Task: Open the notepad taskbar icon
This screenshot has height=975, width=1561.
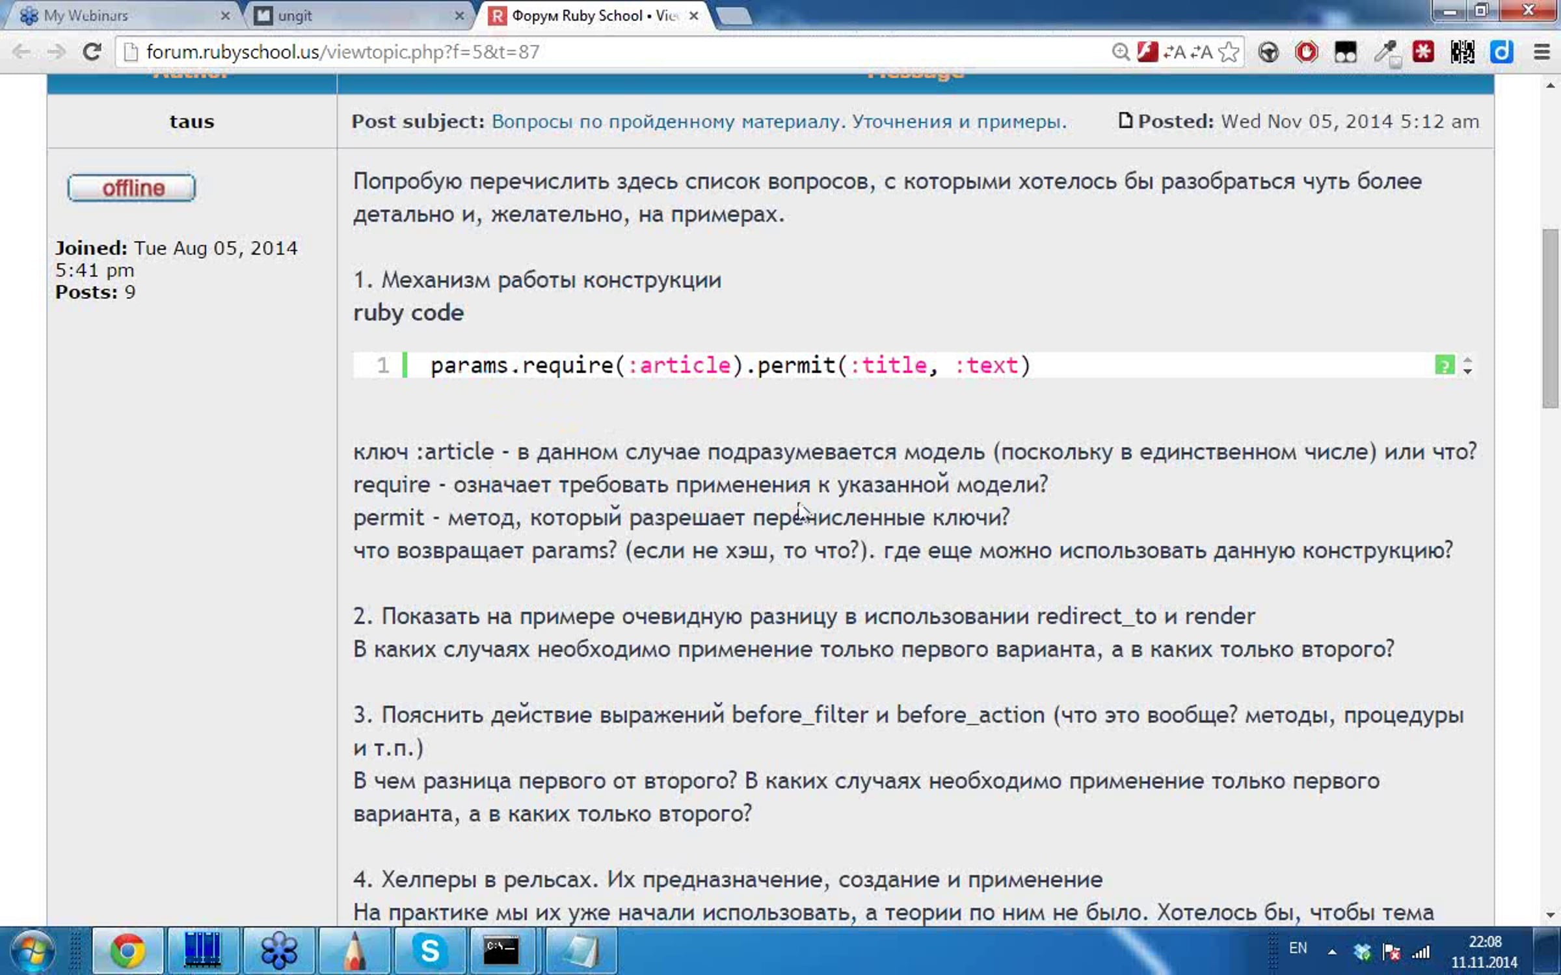Action: 580,952
